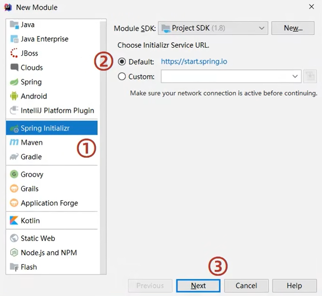Viewport: 322px width, 296px height.
Task: Click the Next button
Action: tap(198, 285)
